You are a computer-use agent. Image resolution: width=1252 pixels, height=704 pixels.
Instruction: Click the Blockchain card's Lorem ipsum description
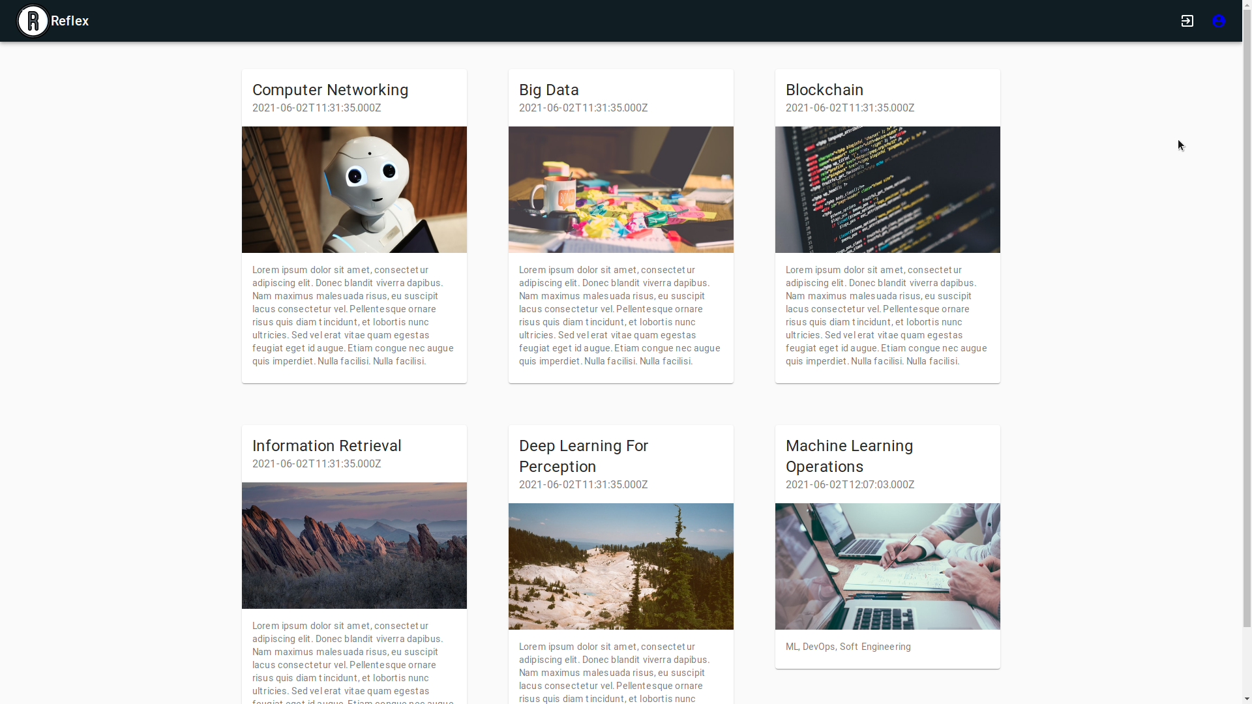point(886,315)
